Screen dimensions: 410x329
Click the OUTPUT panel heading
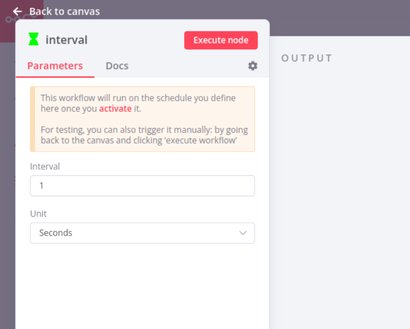point(307,58)
